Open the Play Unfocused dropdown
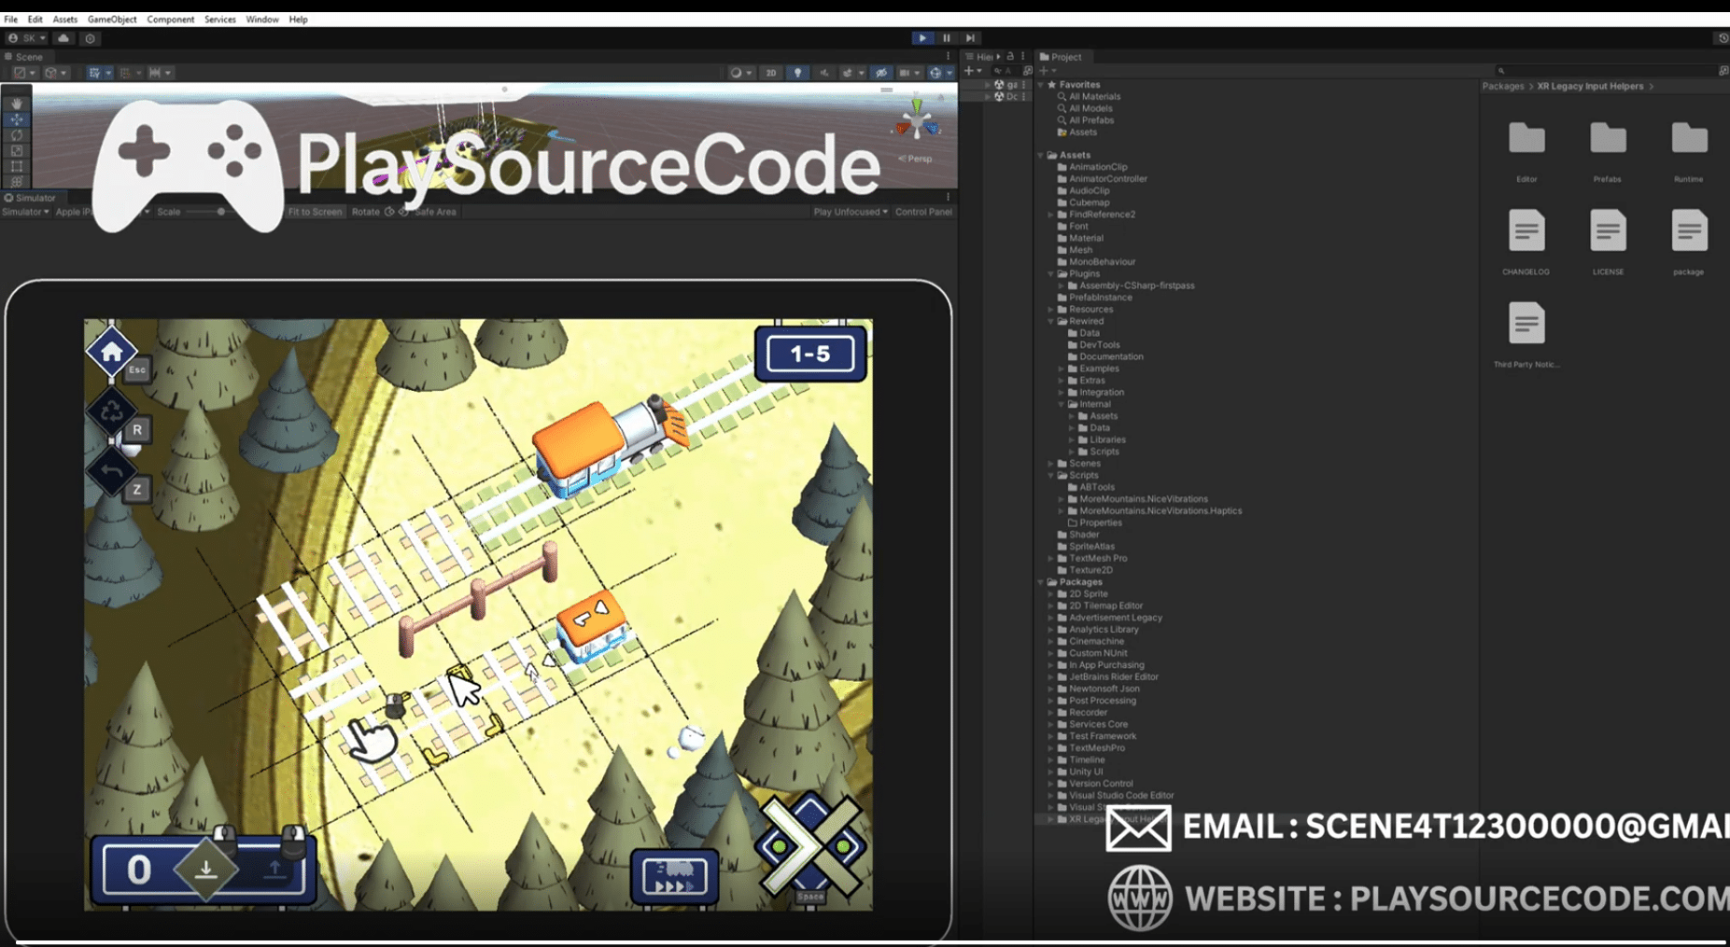This screenshot has width=1730, height=947. click(x=851, y=212)
